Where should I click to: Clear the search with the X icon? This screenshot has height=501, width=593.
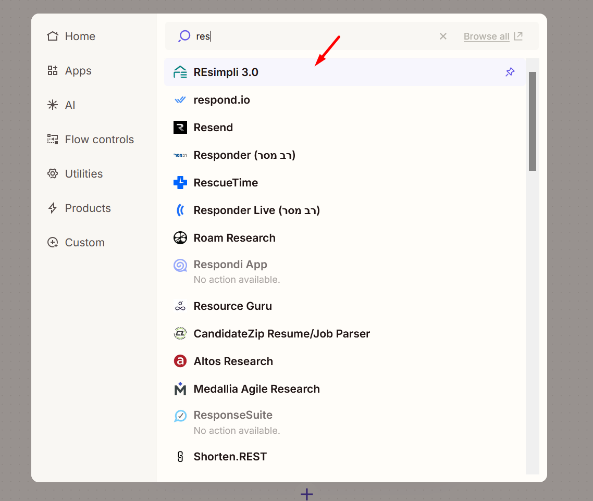pos(443,36)
